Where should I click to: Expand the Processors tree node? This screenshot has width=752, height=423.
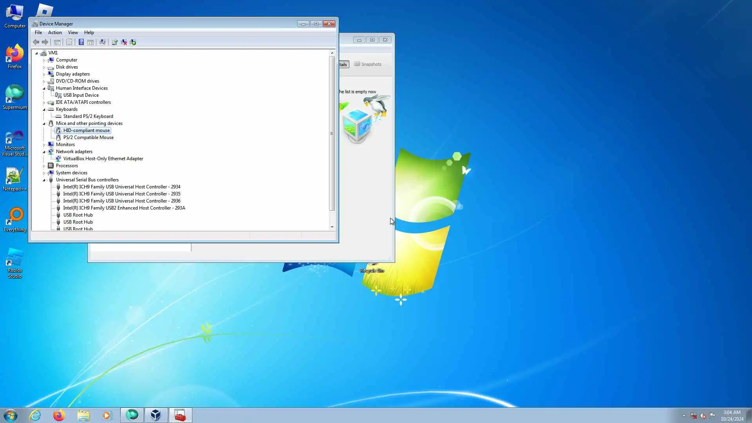44,166
